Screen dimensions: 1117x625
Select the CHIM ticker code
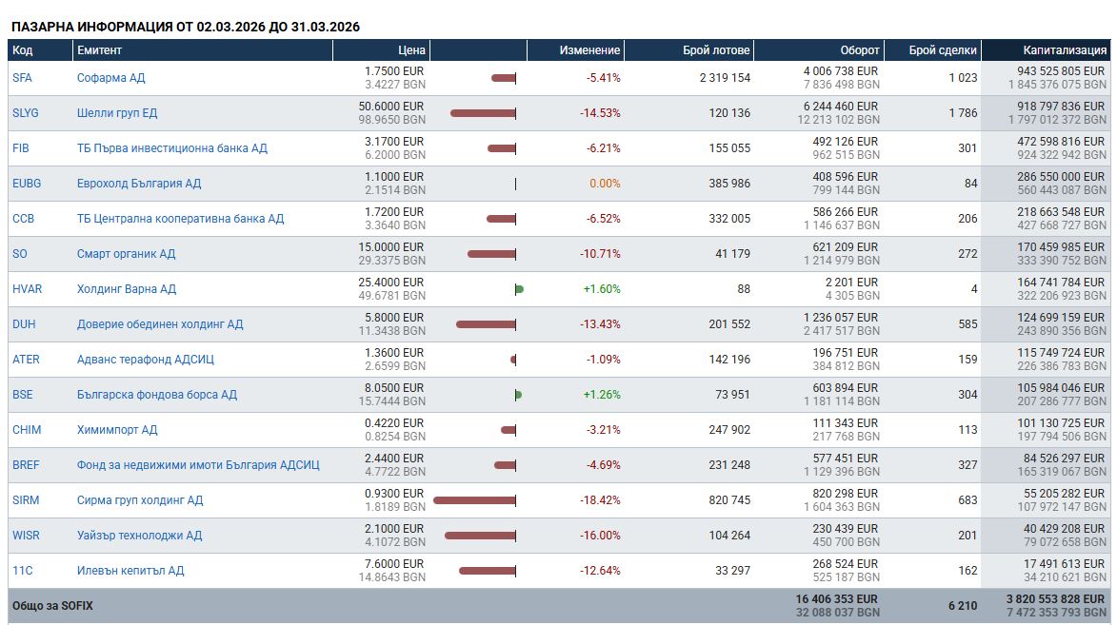click(27, 430)
